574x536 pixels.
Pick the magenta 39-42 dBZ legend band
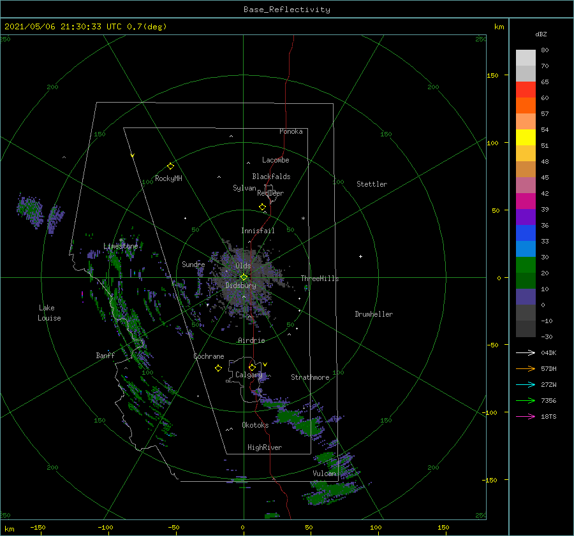(x=526, y=201)
